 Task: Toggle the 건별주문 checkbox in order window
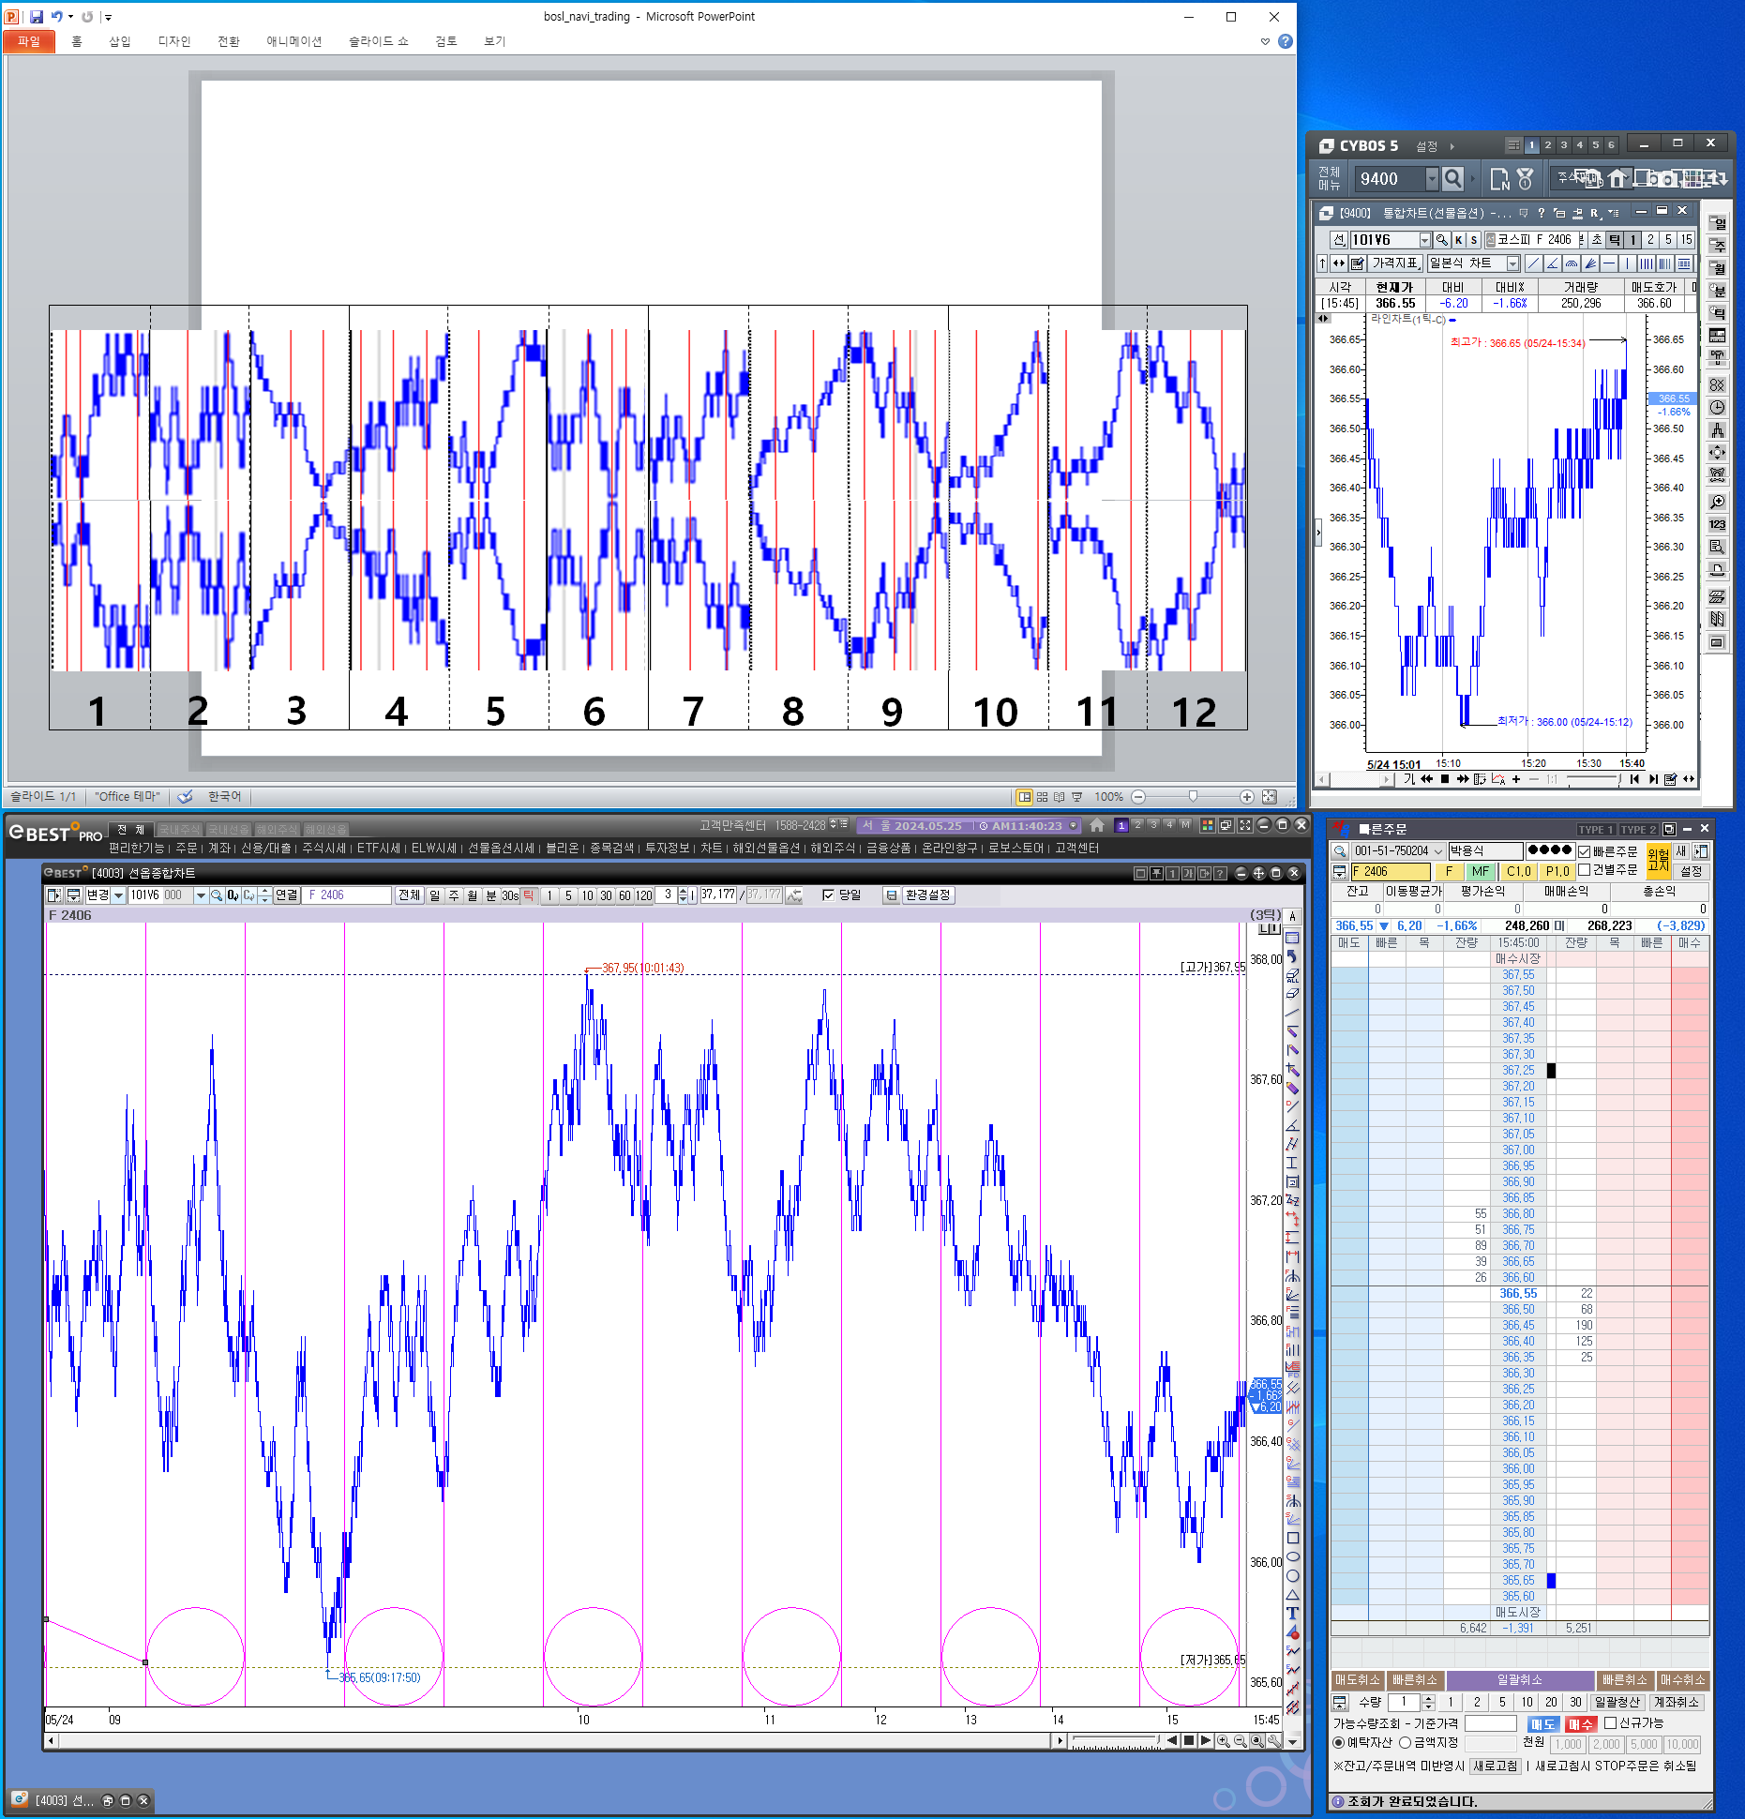pyautogui.click(x=1585, y=870)
